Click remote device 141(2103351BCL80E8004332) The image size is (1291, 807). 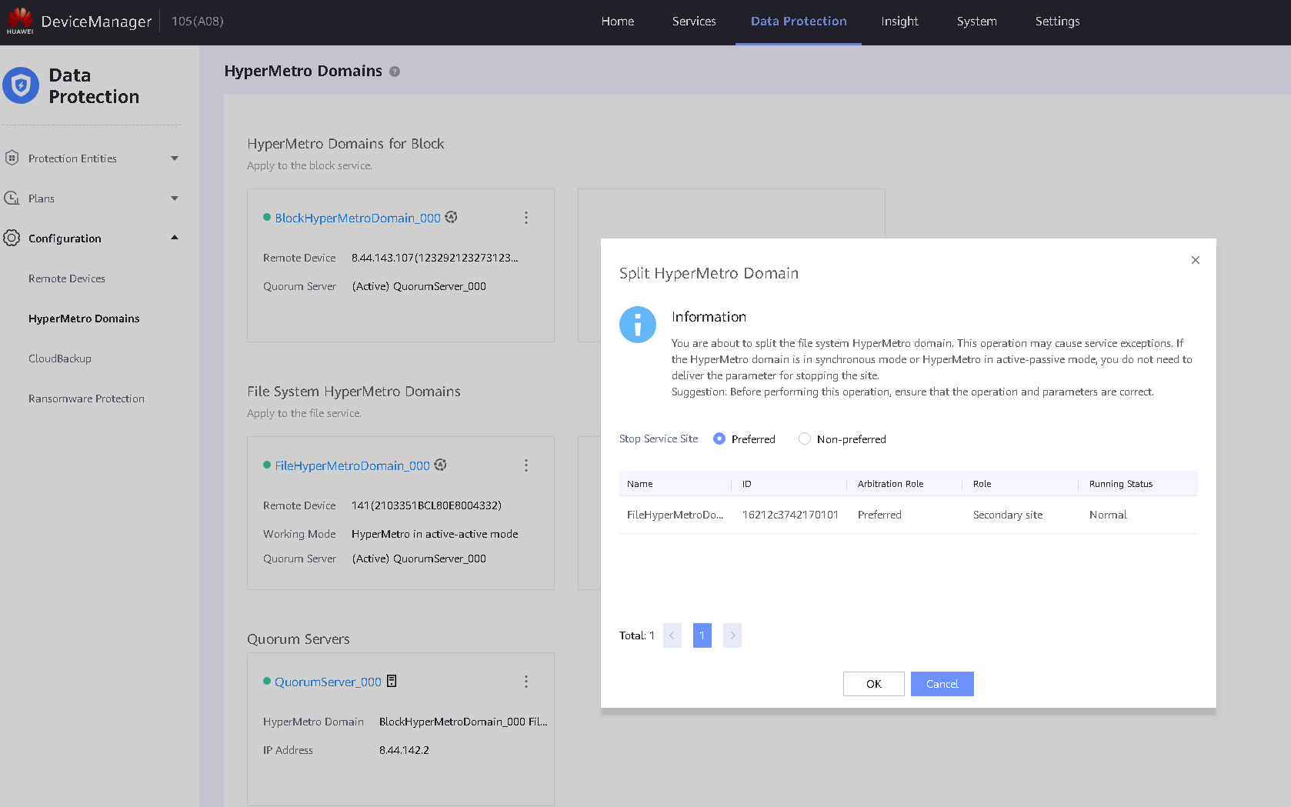pyautogui.click(x=426, y=505)
